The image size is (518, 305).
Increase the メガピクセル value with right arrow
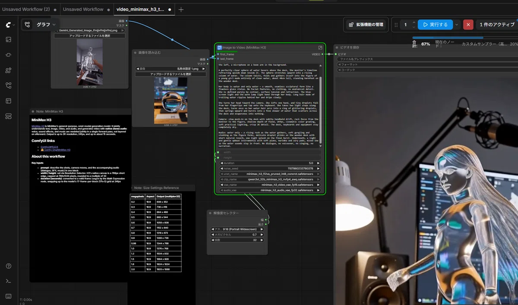(262, 235)
